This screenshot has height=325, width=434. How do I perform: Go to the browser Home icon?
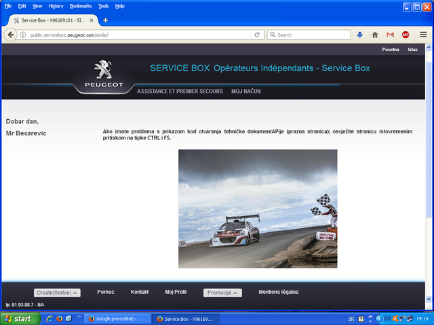[375, 35]
